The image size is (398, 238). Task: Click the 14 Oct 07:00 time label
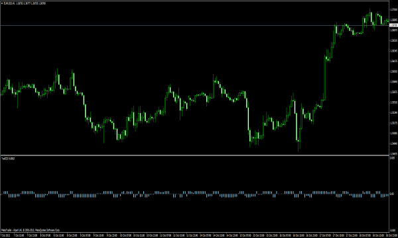point(206,235)
